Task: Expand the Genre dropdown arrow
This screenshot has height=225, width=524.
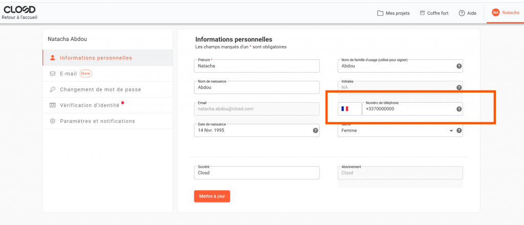Action: pos(451,131)
